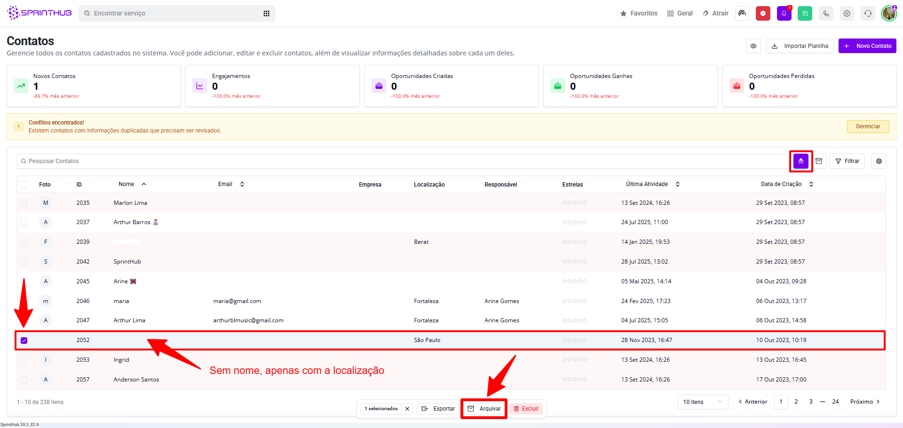Open the services grid in search bar
The width and height of the screenshot is (903, 428).
click(266, 14)
